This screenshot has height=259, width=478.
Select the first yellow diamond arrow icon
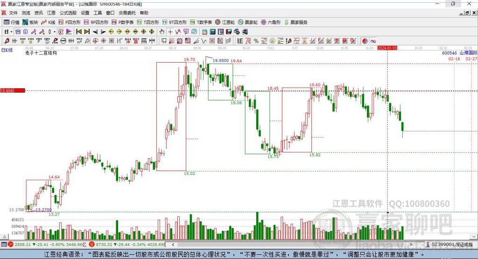[111, 32]
